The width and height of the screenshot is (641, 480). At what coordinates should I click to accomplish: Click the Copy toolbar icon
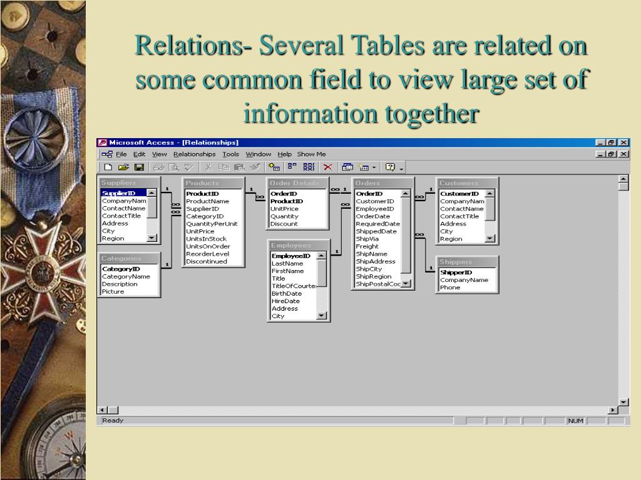coord(223,167)
